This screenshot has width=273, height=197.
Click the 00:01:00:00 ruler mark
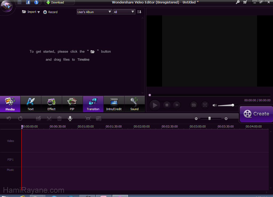point(86,126)
